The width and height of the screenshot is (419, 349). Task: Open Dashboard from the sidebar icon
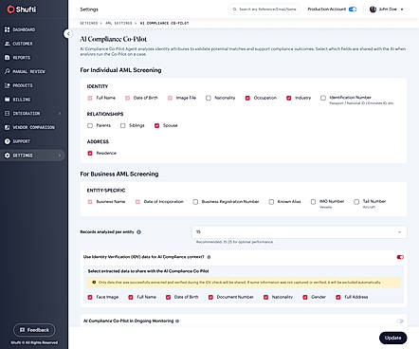click(x=7, y=29)
